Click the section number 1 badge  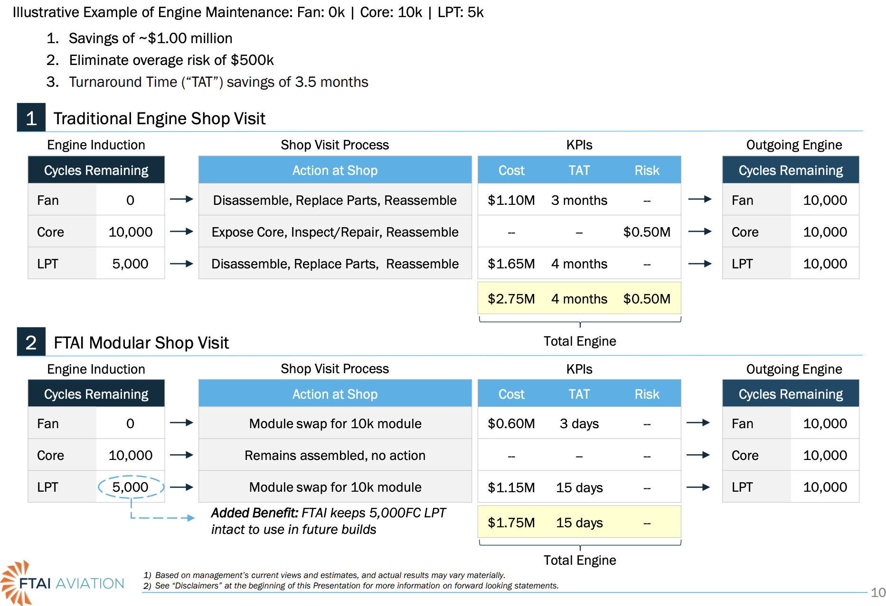tap(31, 118)
